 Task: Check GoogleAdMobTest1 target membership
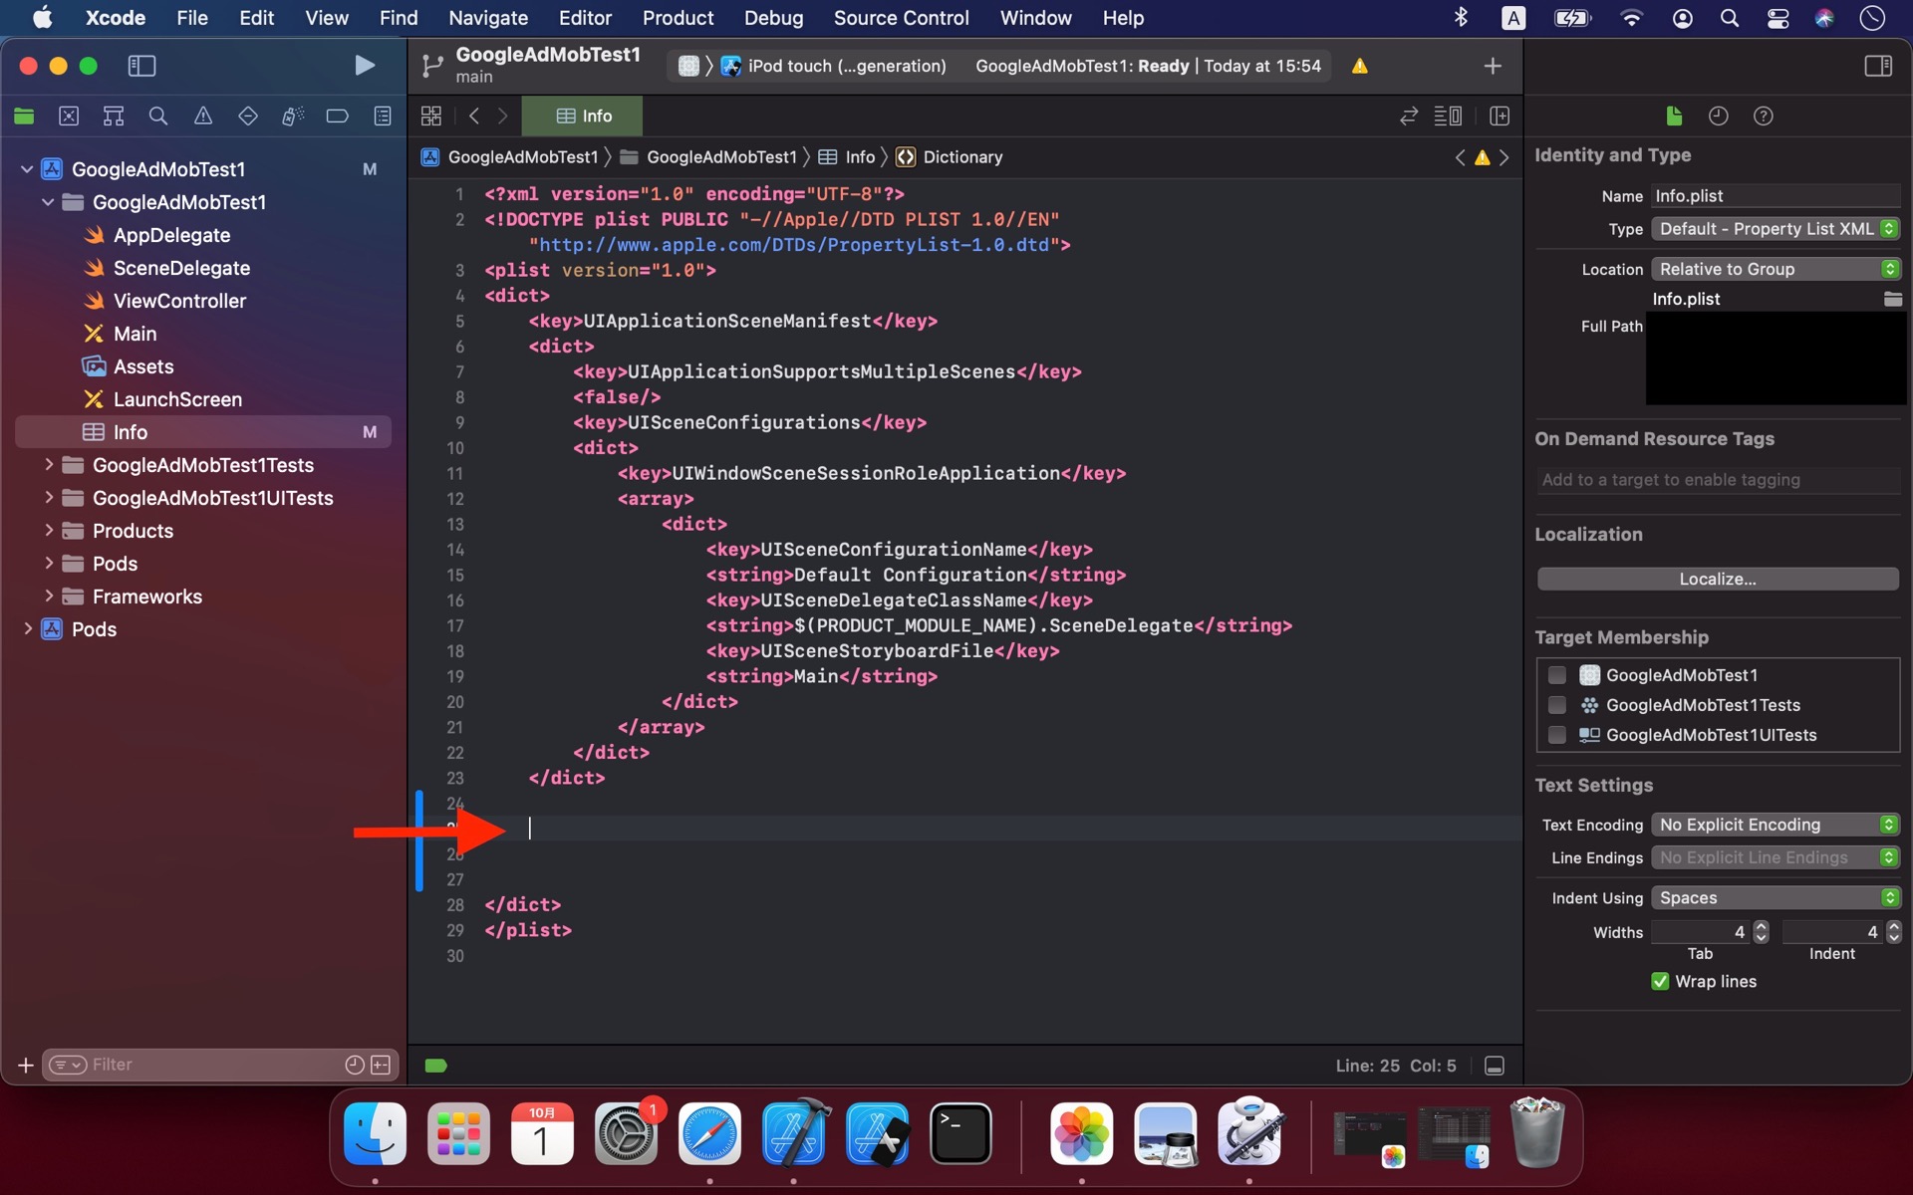click(x=1557, y=675)
